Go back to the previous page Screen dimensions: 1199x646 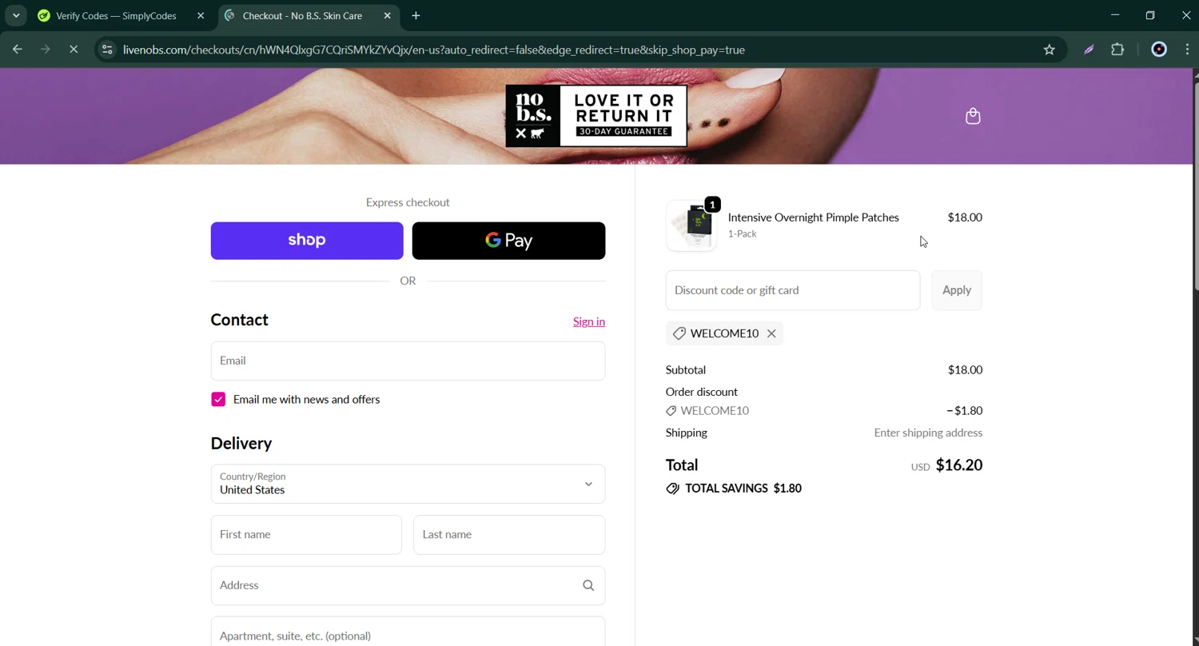tap(18, 50)
